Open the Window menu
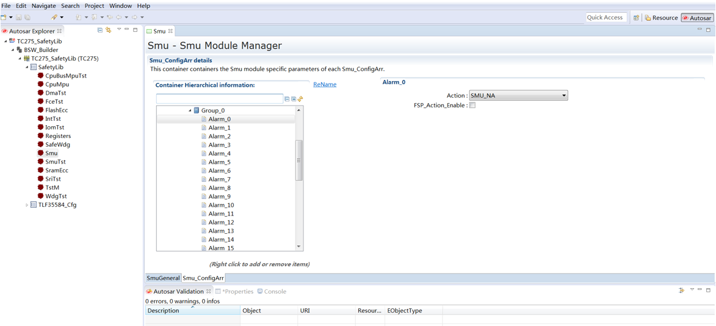The width and height of the screenshot is (716, 326). pos(120,6)
